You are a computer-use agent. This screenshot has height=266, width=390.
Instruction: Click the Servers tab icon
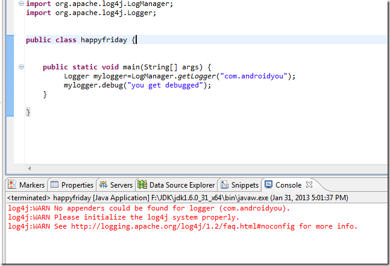[103, 185]
